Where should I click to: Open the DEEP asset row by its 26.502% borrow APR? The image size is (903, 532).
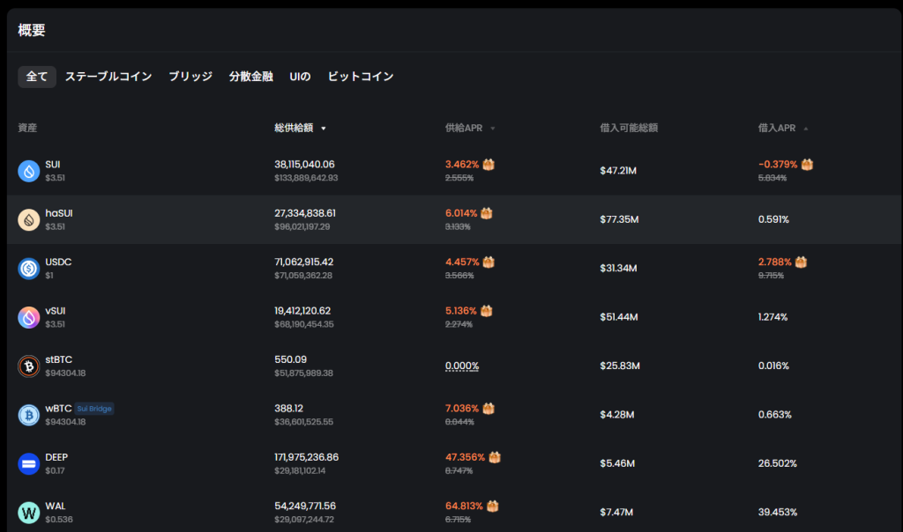point(778,463)
